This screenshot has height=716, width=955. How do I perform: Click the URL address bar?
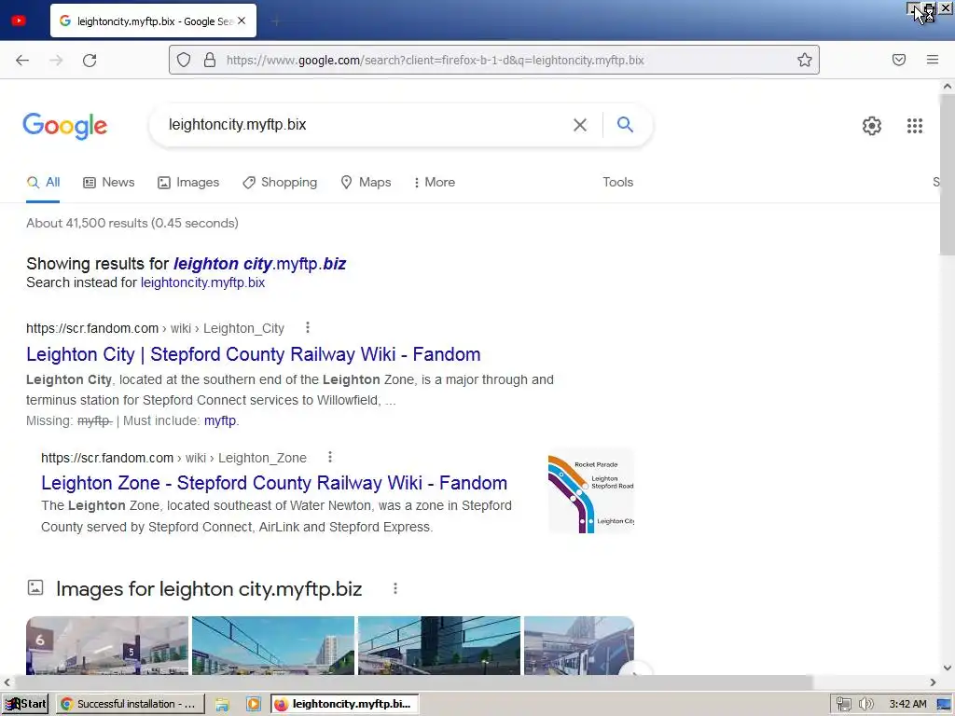[494, 60]
